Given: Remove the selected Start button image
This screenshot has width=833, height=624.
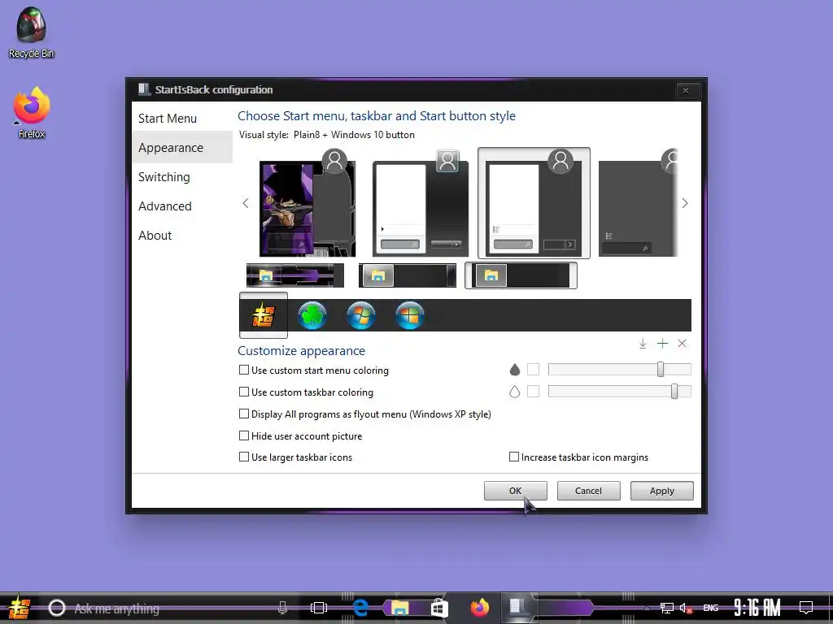Looking at the screenshot, I should [683, 344].
